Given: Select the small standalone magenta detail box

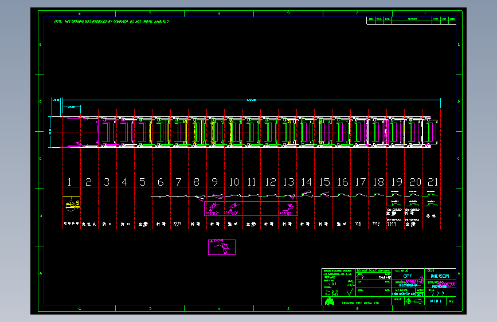Looking at the screenshot, I should 222,247.
